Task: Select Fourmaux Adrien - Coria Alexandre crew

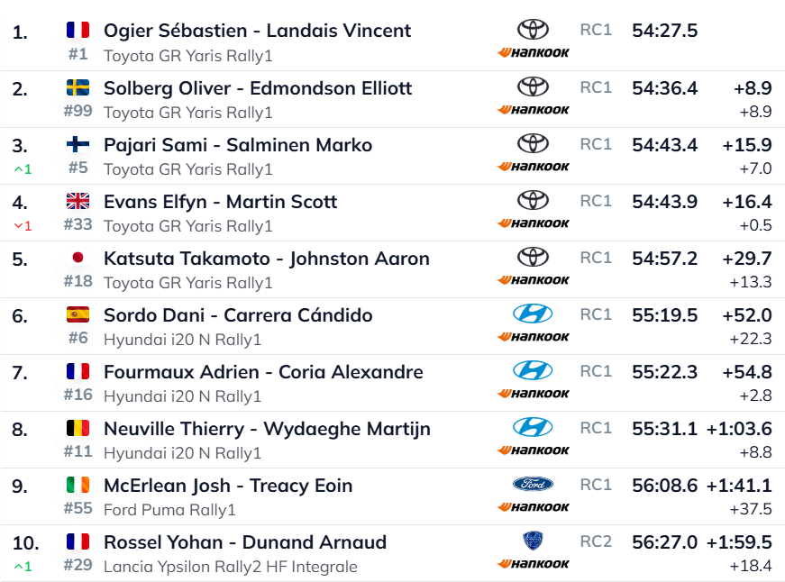Action: tap(263, 372)
